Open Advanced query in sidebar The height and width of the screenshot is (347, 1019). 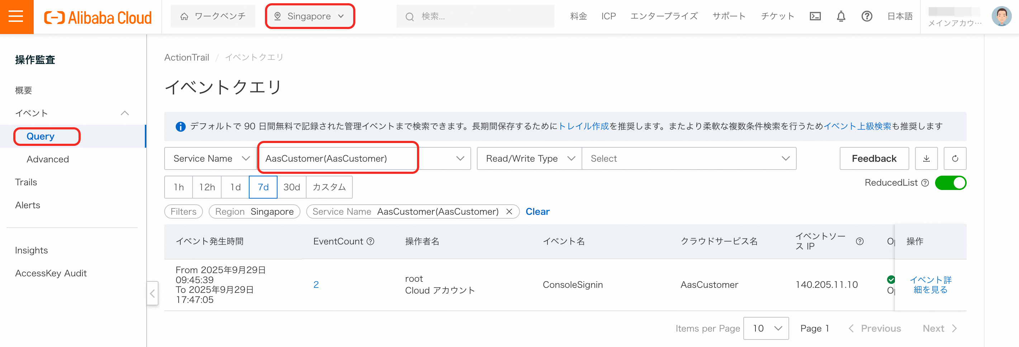pyautogui.click(x=48, y=159)
